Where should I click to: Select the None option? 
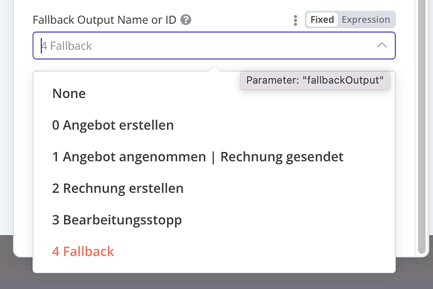[x=69, y=94]
